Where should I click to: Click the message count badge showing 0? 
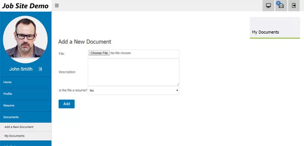(x=279, y=3)
